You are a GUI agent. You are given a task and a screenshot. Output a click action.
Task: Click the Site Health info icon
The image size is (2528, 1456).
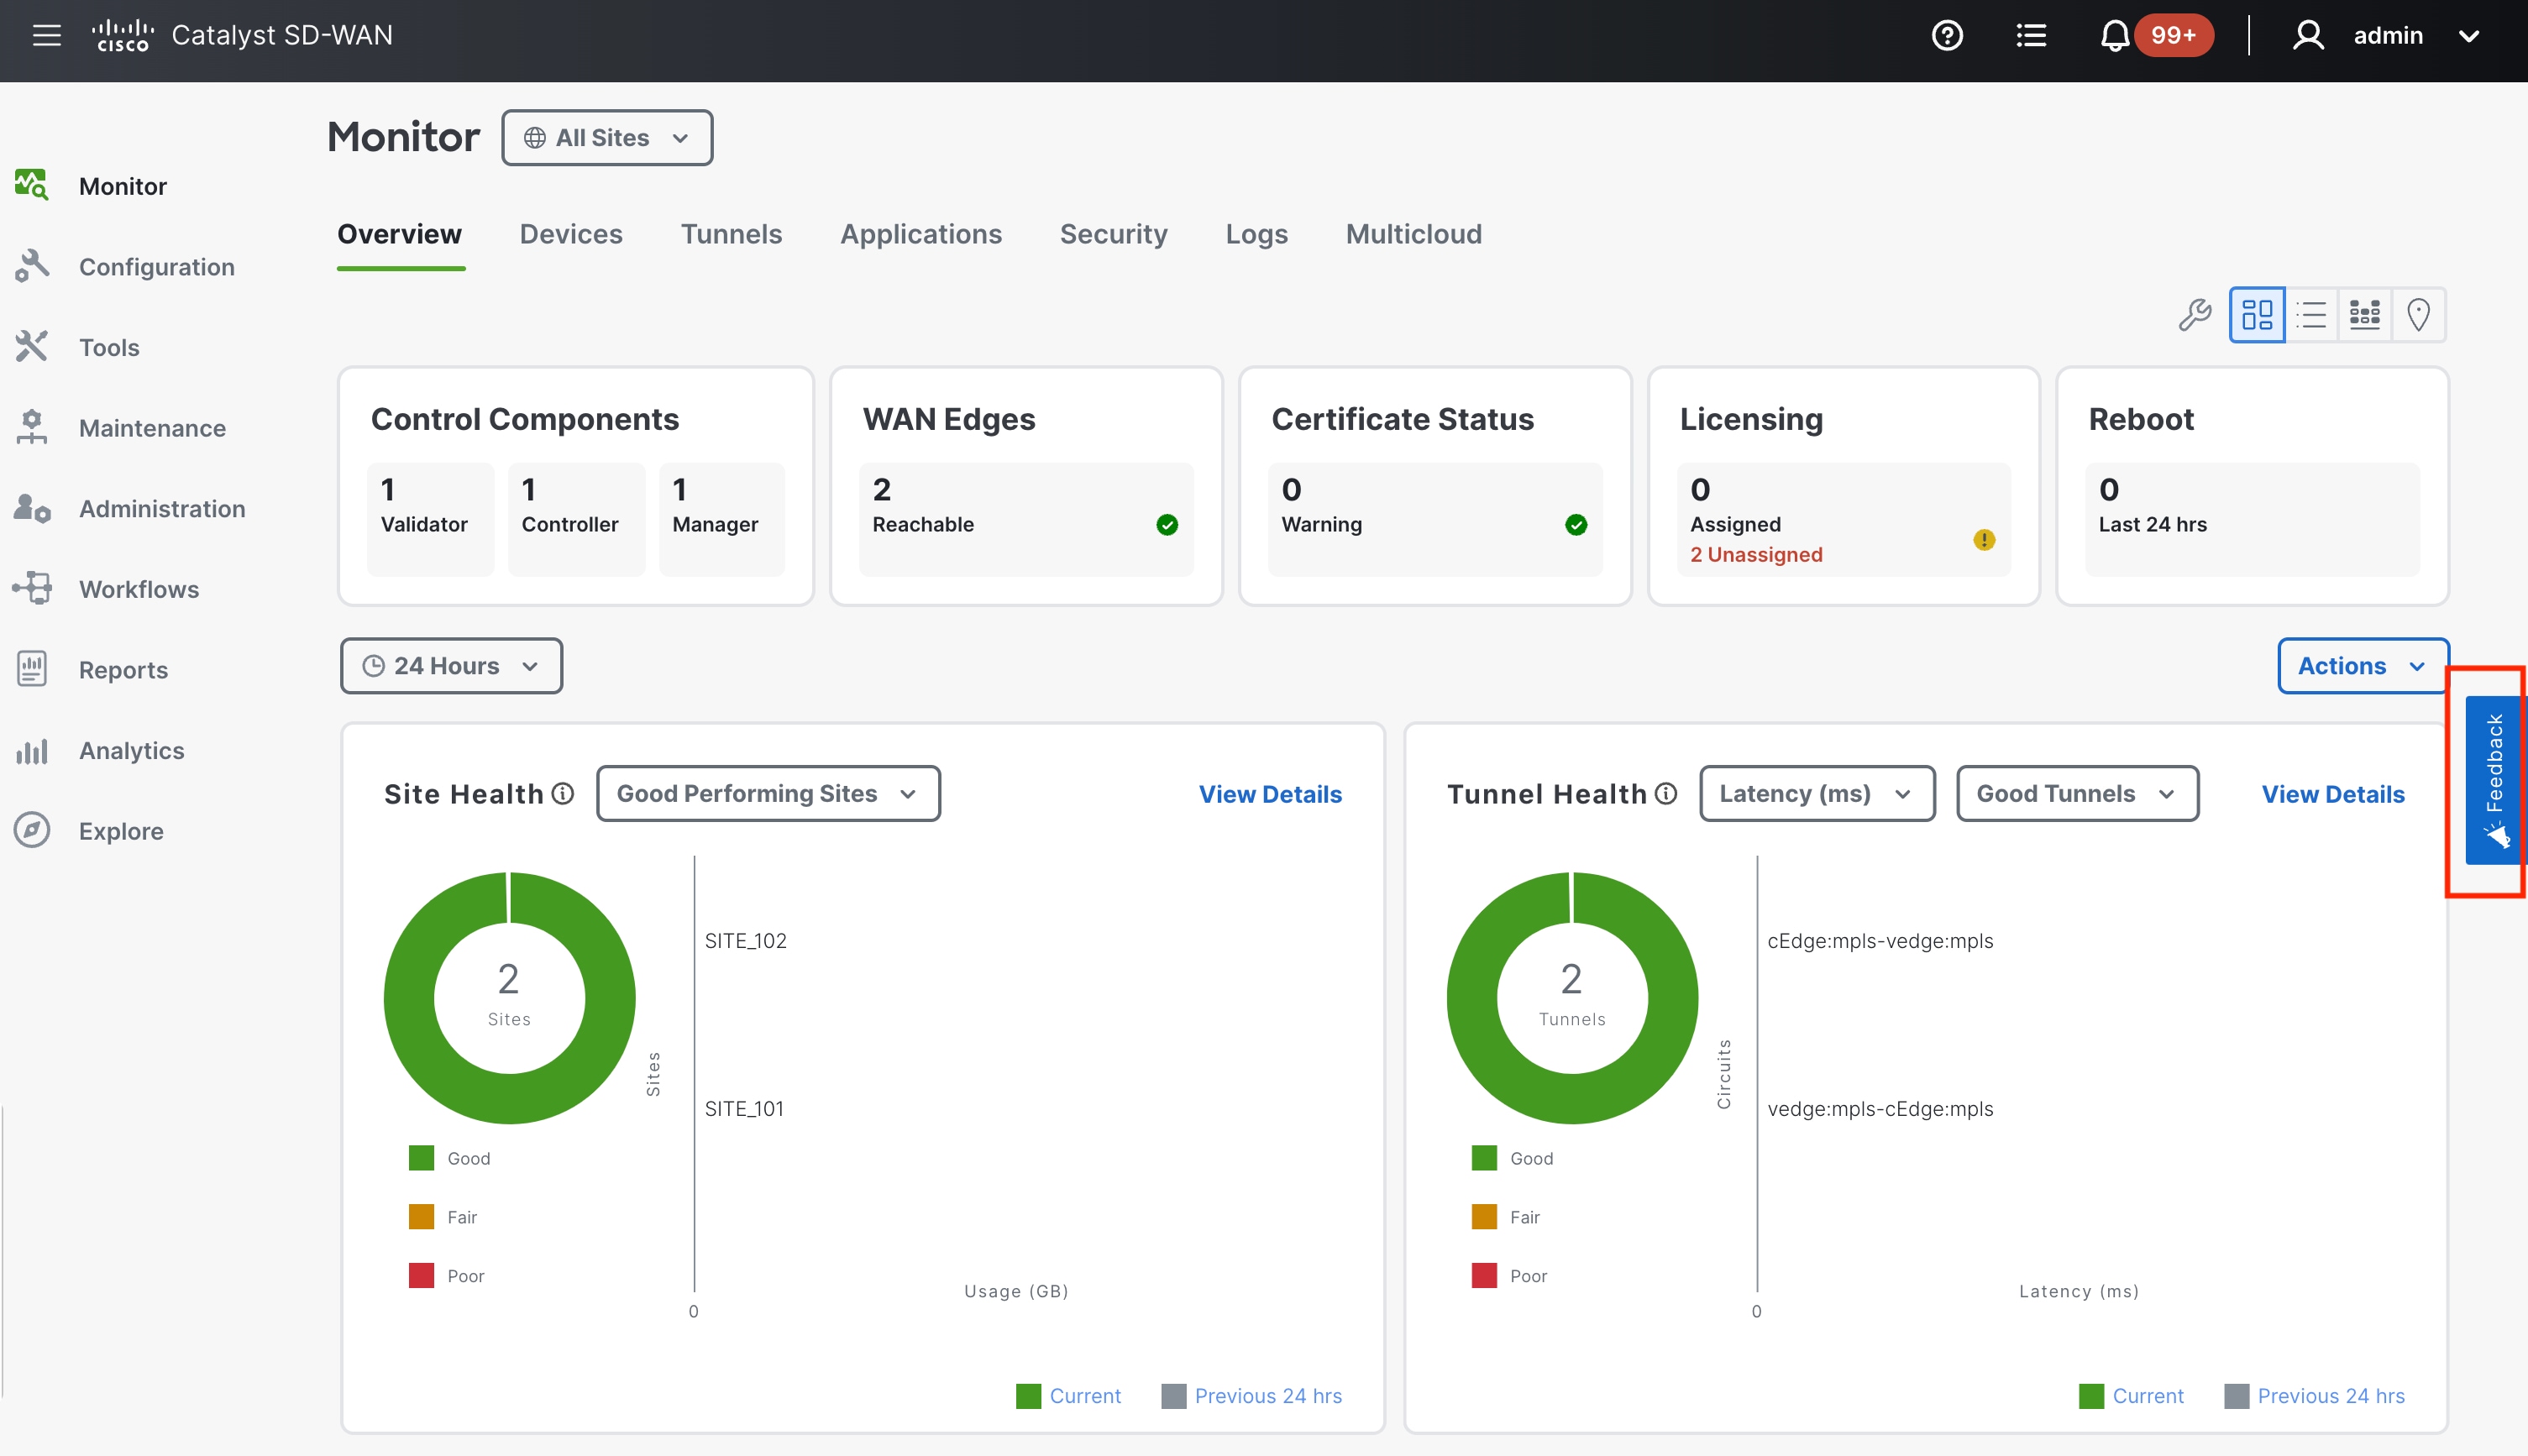pyautogui.click(x=563, y=793)
